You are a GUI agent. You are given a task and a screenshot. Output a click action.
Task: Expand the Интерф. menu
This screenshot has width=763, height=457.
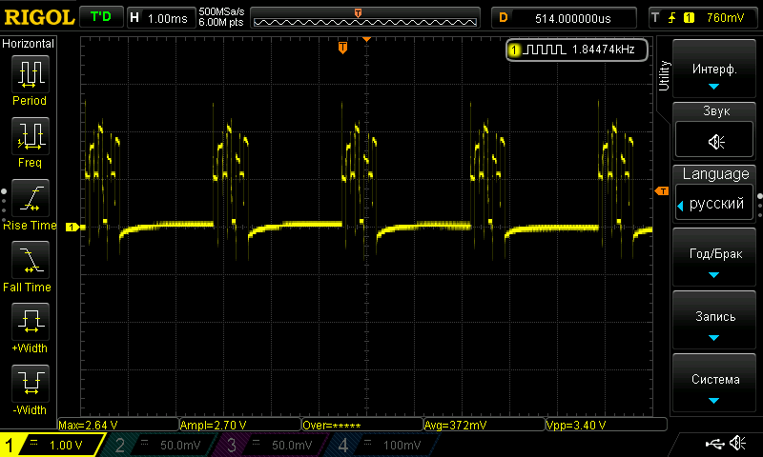(x=715, y=74)
